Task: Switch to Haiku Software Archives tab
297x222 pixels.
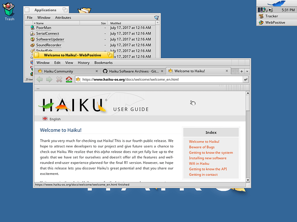Action: [133, 71]
